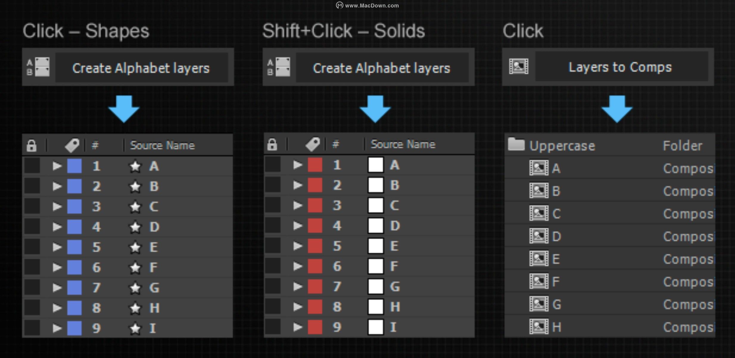Select the composition icon for comp C

[538, 213]
